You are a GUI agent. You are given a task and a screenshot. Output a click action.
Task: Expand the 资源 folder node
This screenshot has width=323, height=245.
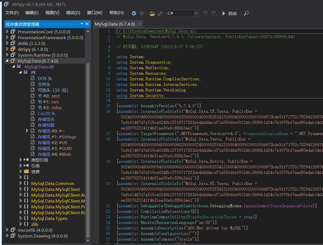pyautogui.click(x=21, y=172)
